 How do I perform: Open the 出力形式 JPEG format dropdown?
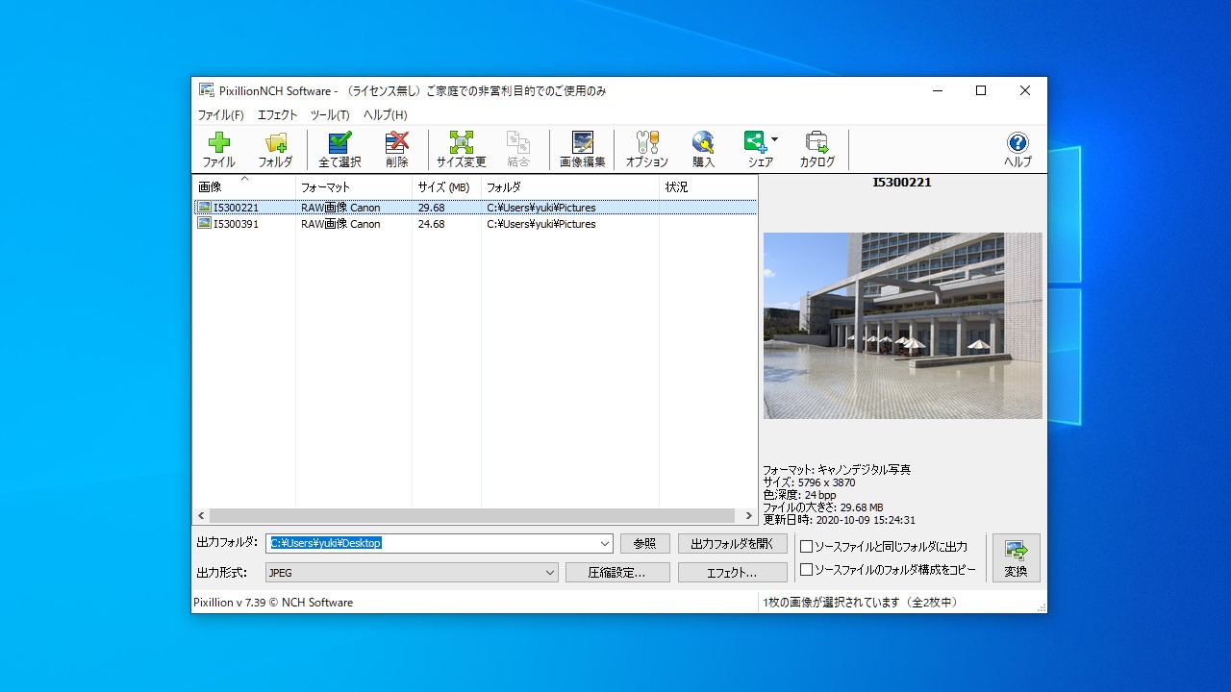pyautogui.click(x=549, y=573)
